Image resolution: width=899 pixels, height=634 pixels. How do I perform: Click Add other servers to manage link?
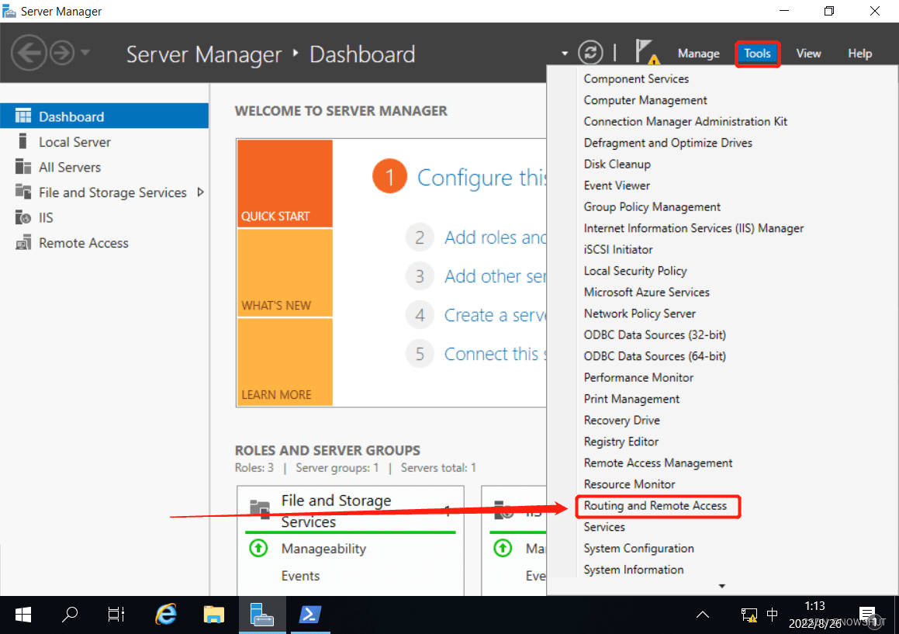point(496,276)
